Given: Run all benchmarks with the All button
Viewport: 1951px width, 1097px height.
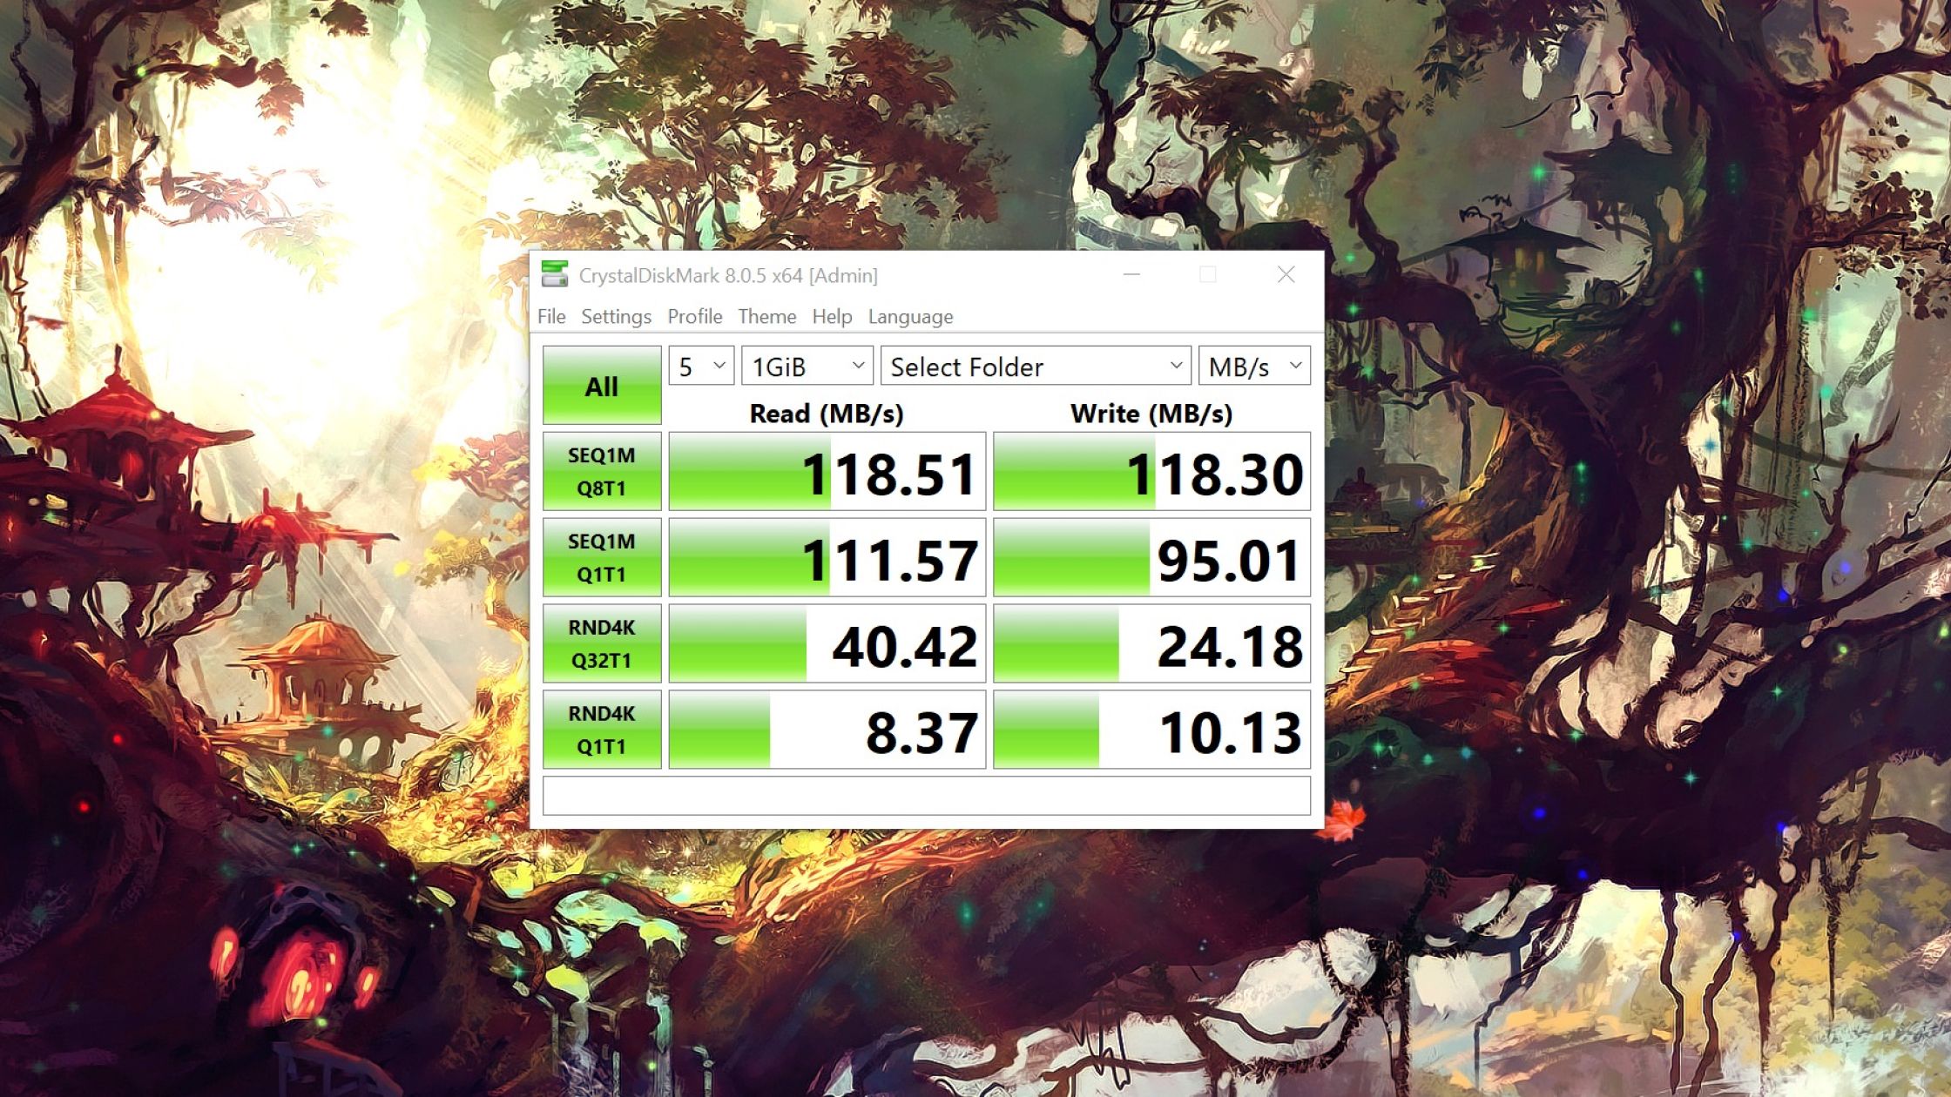Looking at the screenshot, I should point(602,386).
